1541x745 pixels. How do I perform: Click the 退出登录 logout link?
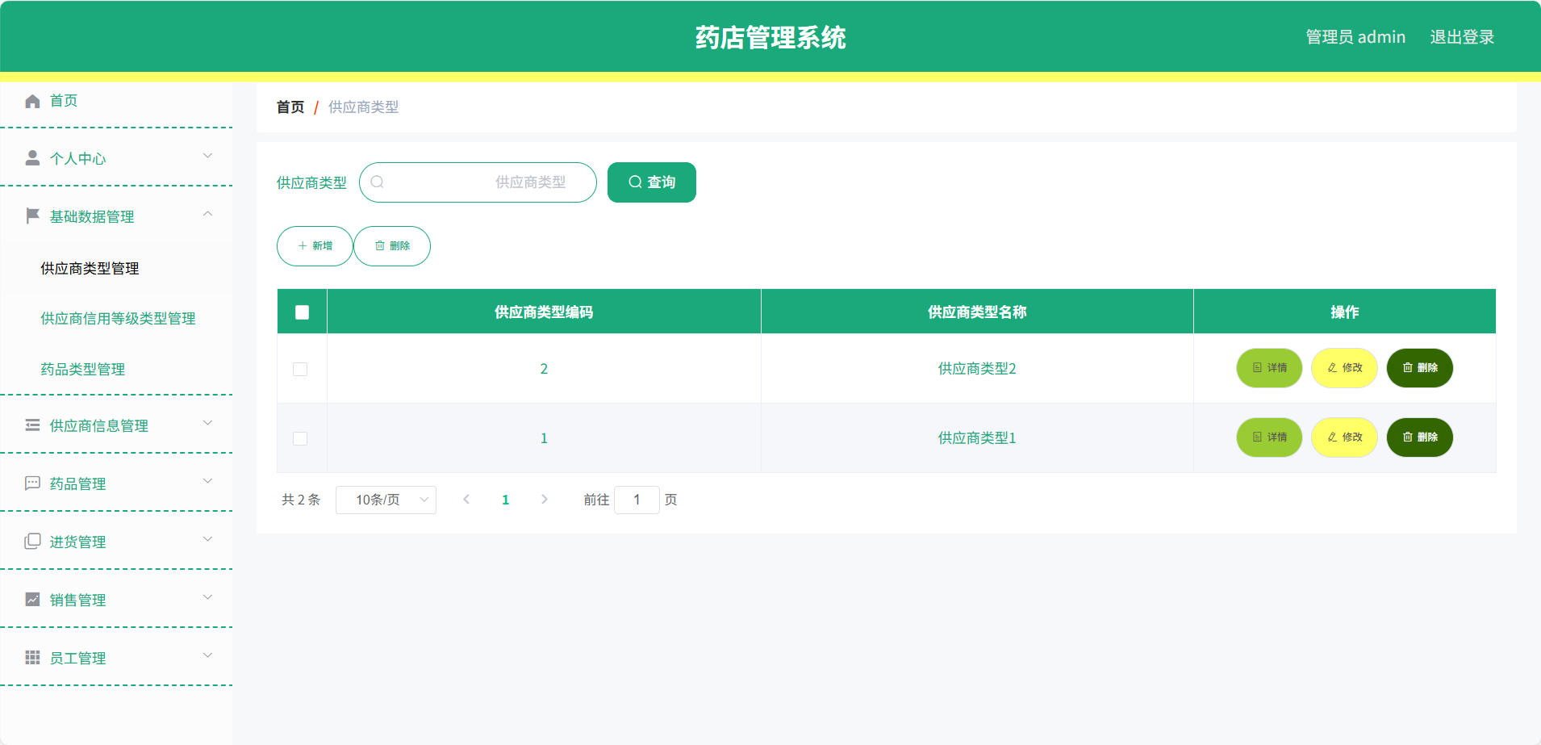pyautogui.click(x=1462, y=37)
